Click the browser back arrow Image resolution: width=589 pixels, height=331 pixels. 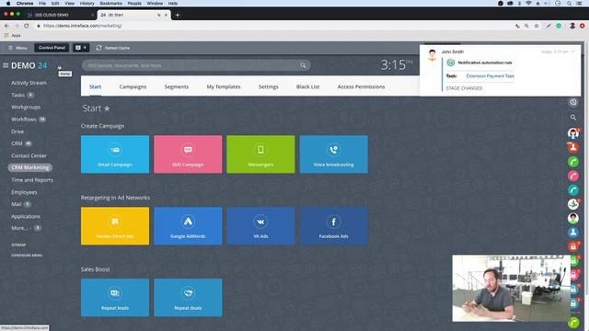[6, 26]
